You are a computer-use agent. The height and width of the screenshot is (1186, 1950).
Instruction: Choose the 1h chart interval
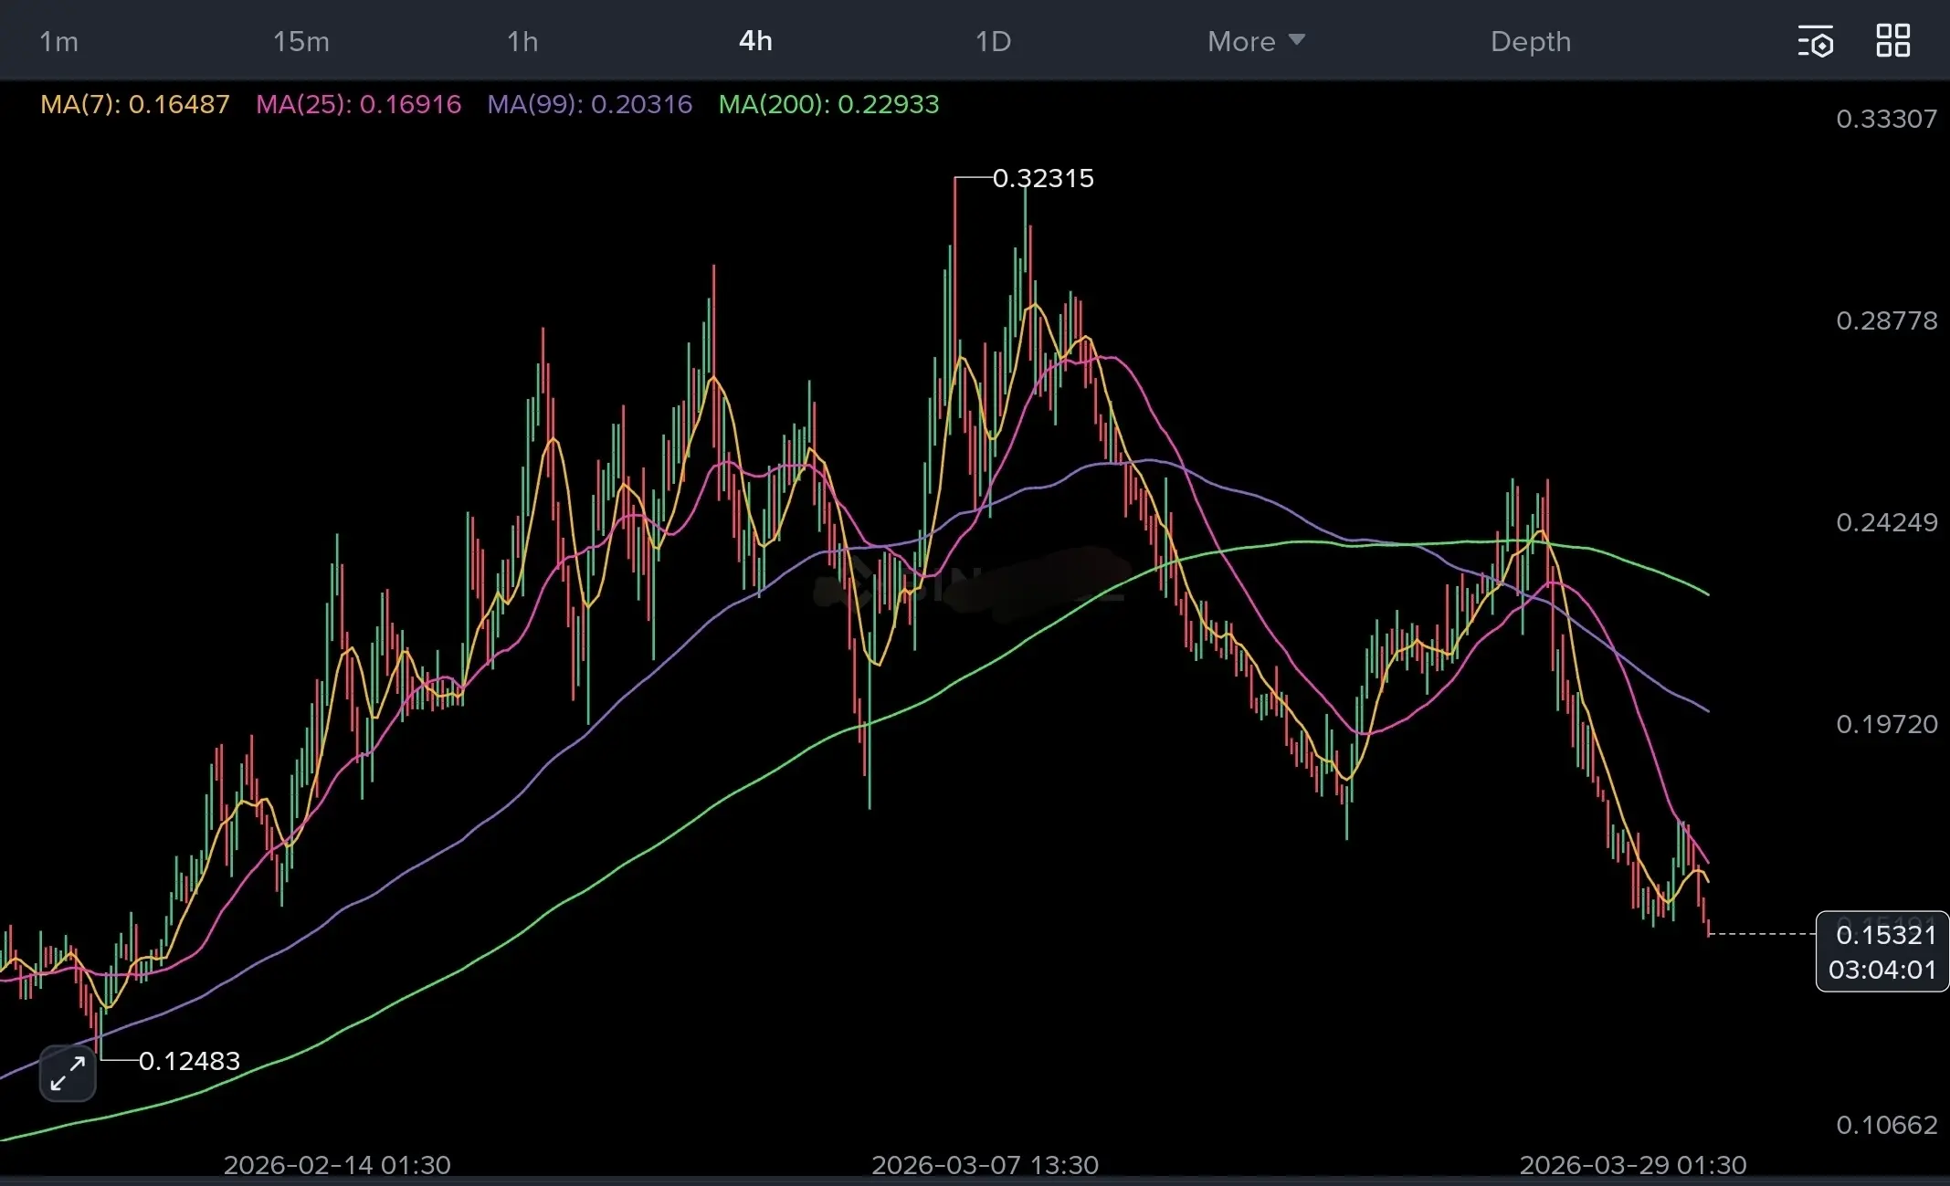coord(522,42)
